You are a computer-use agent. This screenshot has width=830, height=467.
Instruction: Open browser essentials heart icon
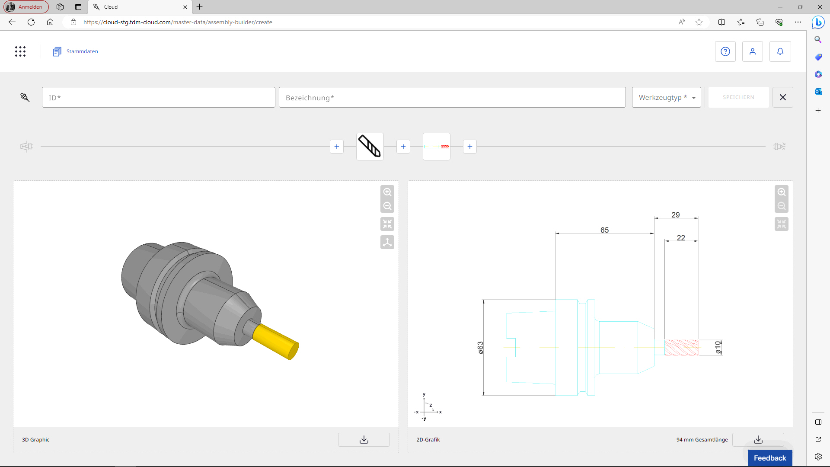coord(779,22)
